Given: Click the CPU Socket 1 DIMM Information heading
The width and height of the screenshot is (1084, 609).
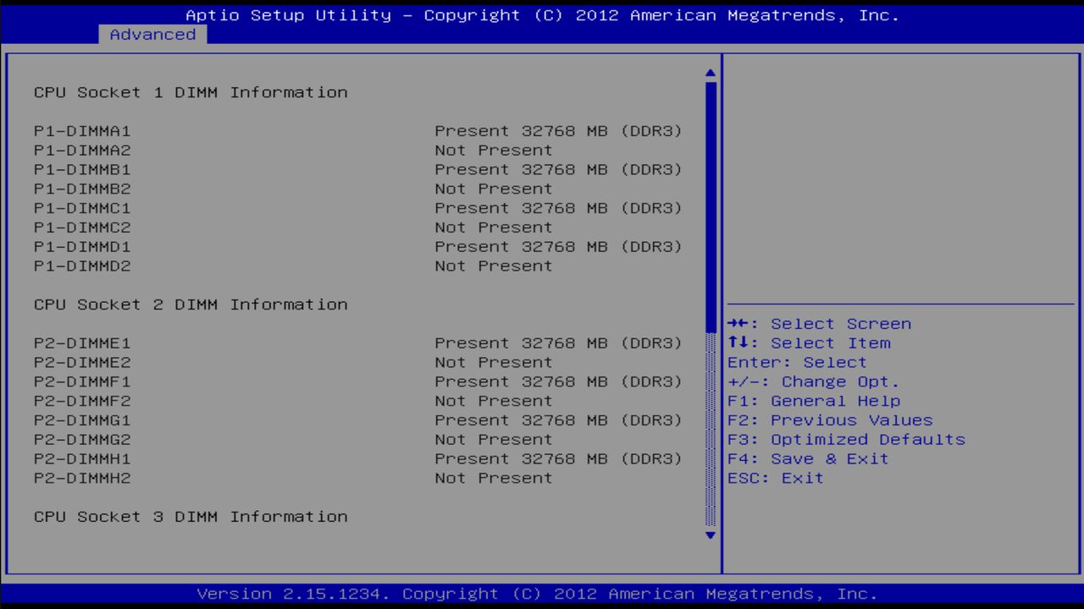Looking at the screenshot, I should [191, 92].
